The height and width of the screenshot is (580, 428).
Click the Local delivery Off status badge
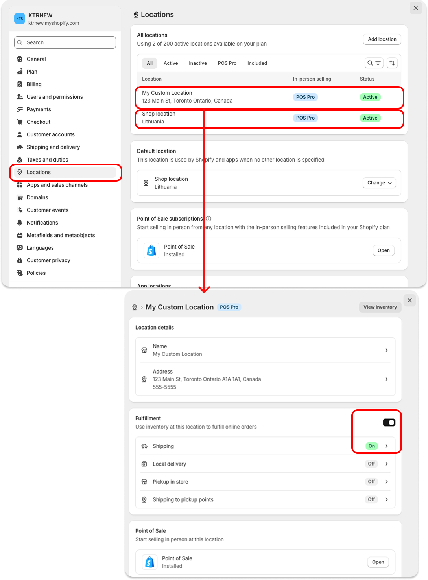click(371, 464)
